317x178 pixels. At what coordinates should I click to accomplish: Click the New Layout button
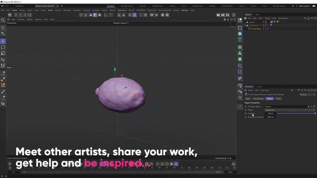[x=304, y=6]
